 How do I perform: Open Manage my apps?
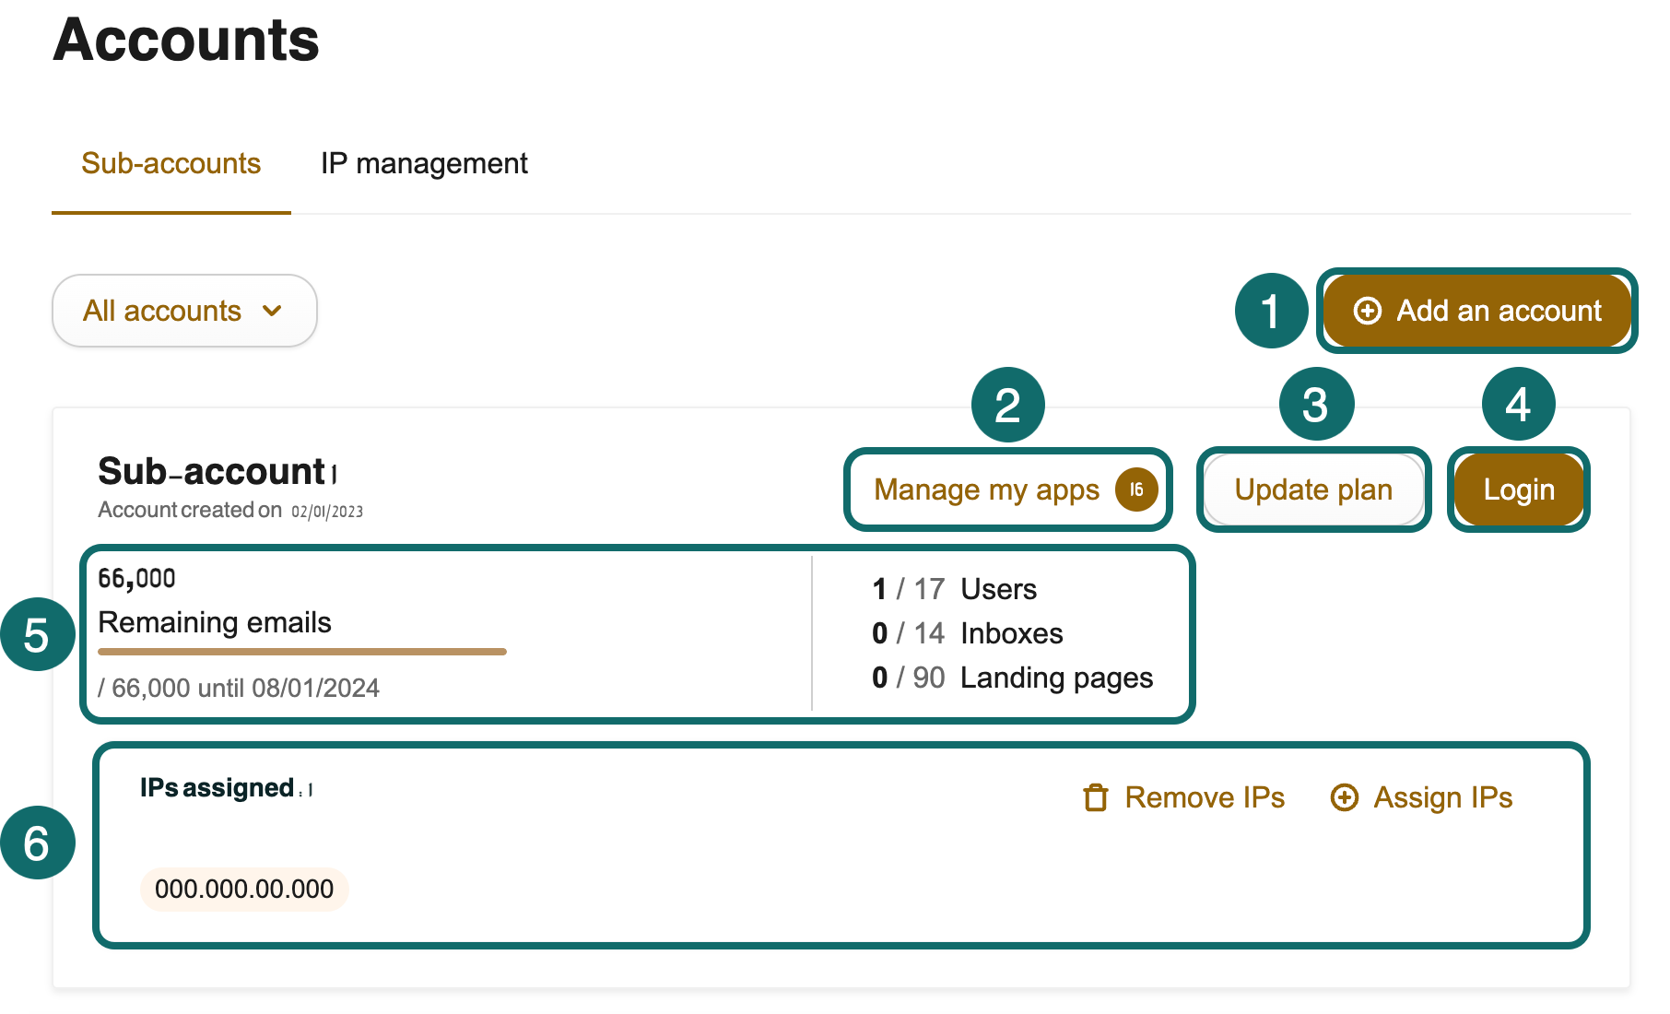tap(985, 489)
